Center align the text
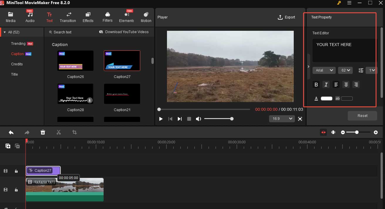Screen dimensions: 385x209 coord(346,85)
